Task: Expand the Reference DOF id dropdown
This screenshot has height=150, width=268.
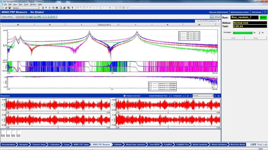Action: tap(108, 25)
